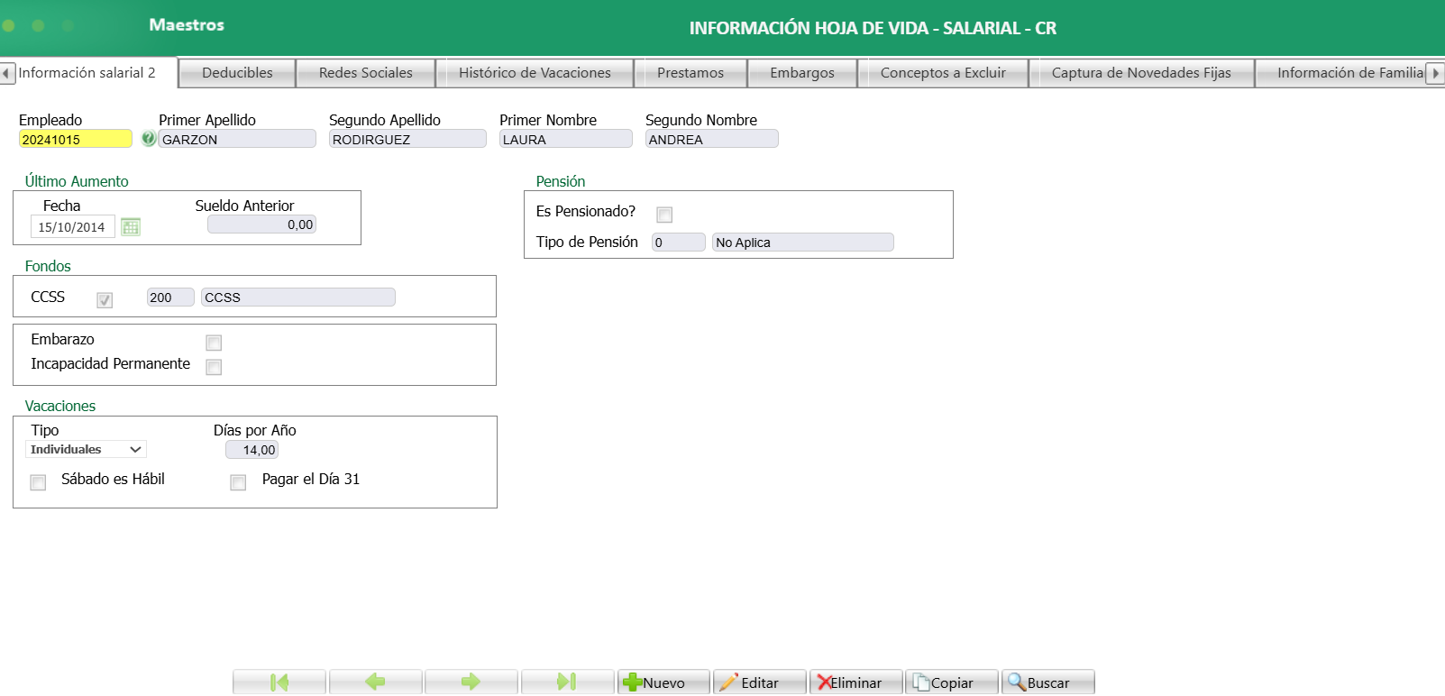Open the Histórico de Vacaciones tab

(535, 73)
